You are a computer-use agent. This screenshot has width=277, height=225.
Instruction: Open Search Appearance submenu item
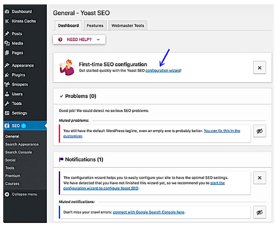click(22, 144)
